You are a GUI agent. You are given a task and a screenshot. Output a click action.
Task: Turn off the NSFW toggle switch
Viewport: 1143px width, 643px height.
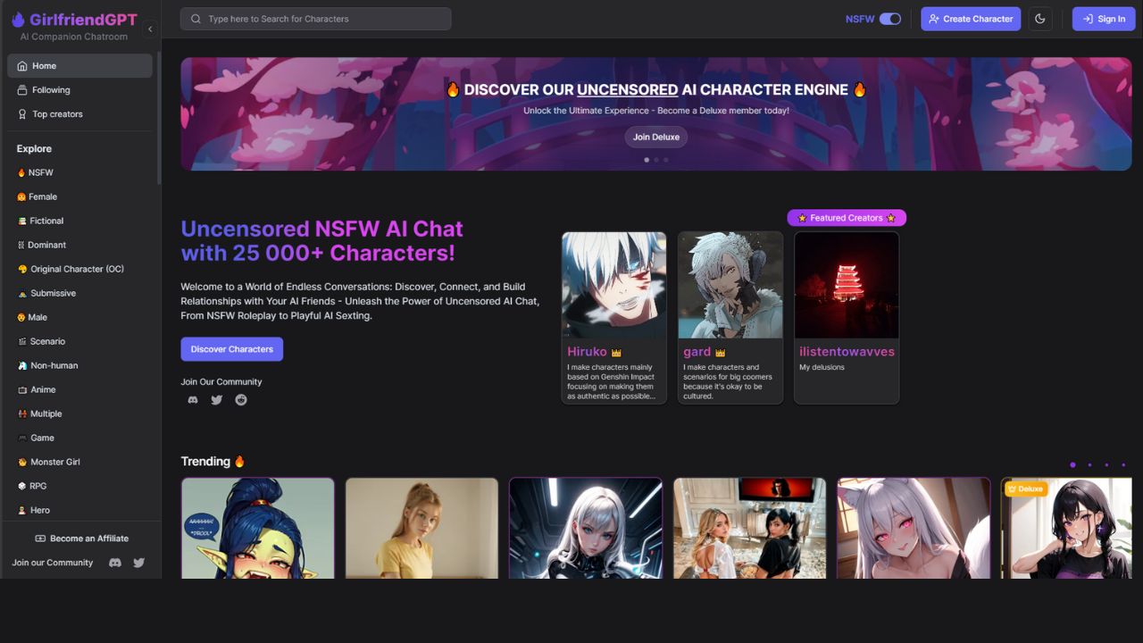pyautogui.click(x=889, y=19)
